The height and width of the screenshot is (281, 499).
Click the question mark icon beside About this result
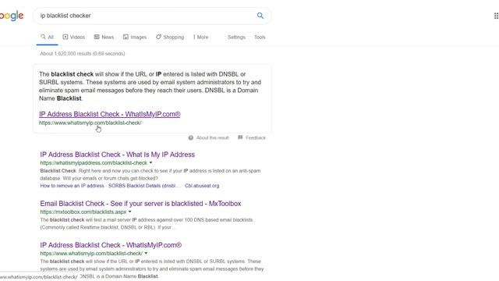coord(190,138)
